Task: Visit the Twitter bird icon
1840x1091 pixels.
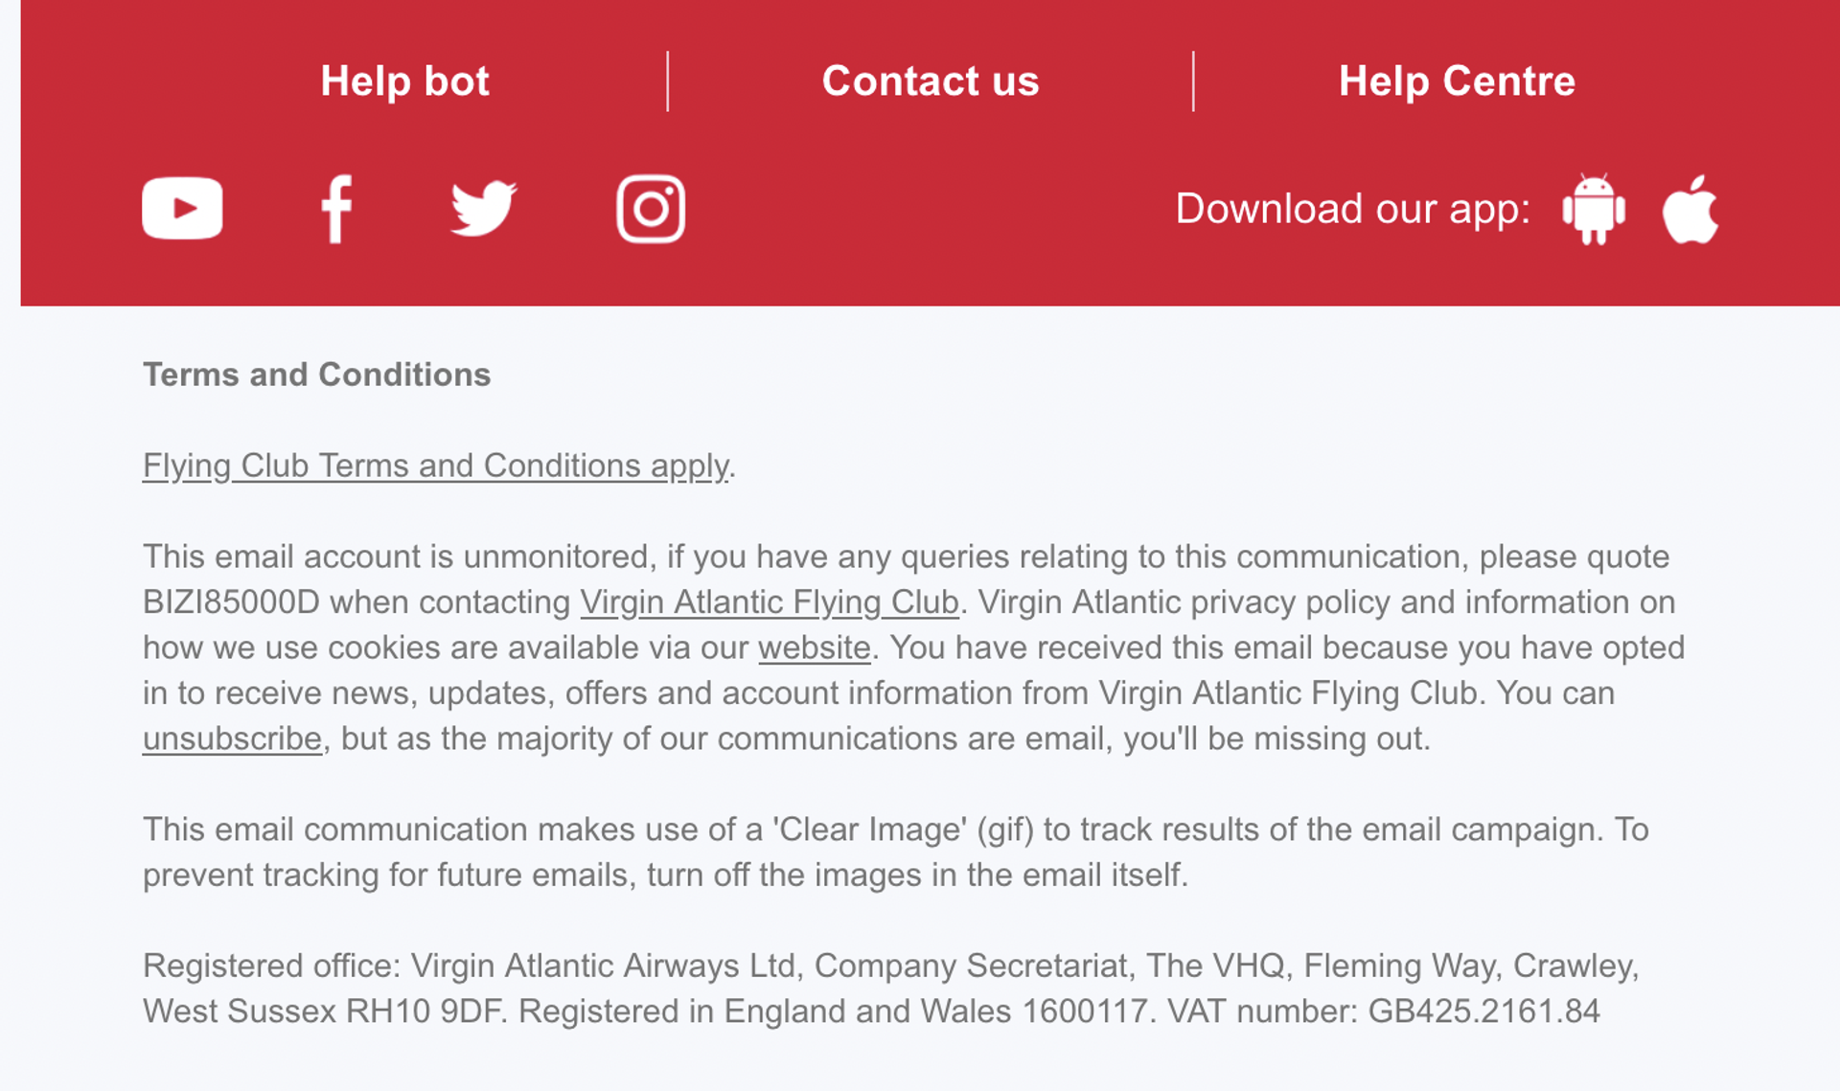Action: (484, 208)
